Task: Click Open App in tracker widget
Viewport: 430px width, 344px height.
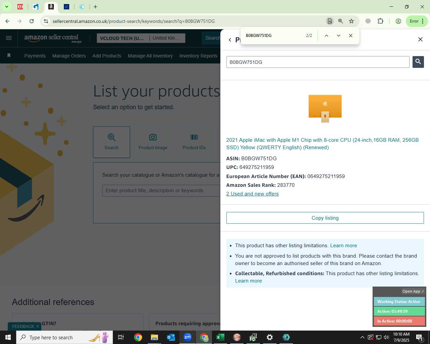Action: click(413, 291)
